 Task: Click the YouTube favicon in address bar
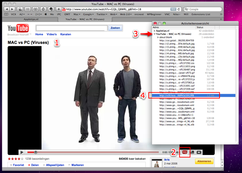[x=64, y=9]
